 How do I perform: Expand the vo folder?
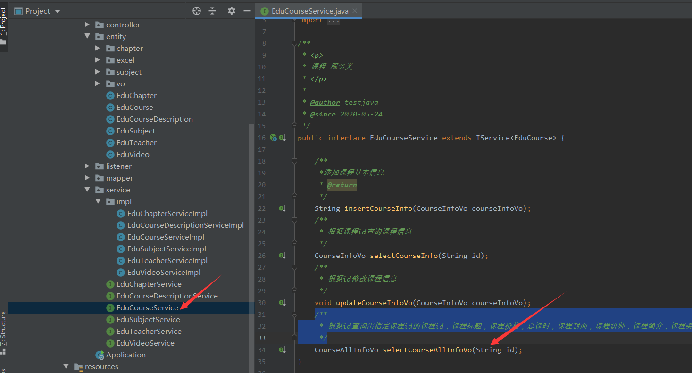point(98,83)
